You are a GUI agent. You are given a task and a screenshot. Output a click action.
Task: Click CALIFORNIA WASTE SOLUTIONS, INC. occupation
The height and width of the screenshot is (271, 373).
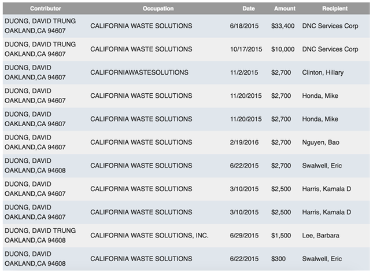coord(149,235)
